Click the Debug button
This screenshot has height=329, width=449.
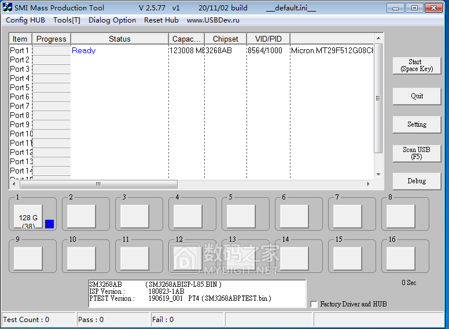pos(417,181)
